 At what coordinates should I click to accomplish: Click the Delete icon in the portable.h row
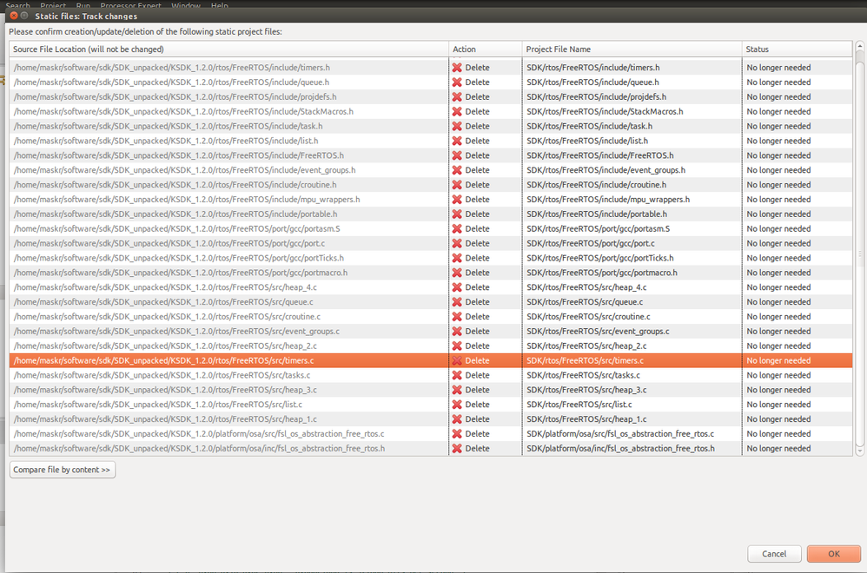457,214
